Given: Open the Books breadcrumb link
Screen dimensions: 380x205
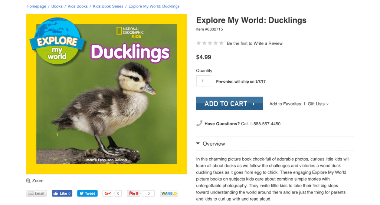Looking at the screenshot, I should point(57,6).
